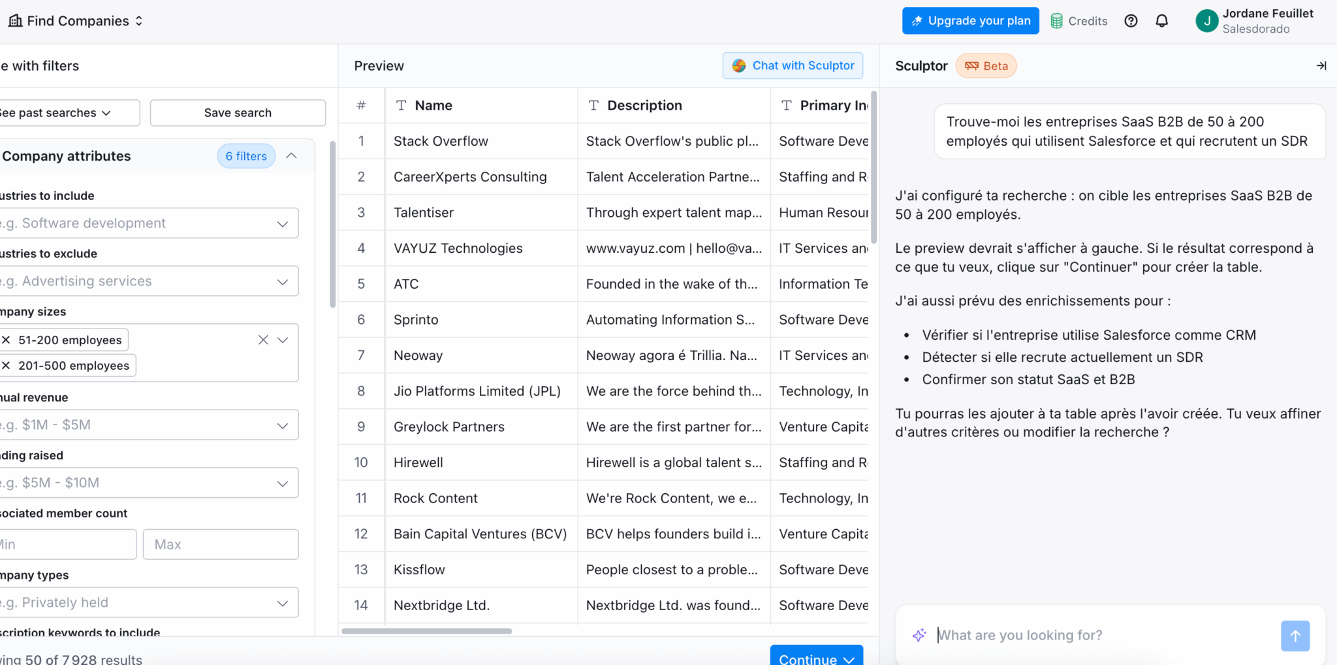This screenshot has width=1337, height=665.
Task: Click the Upgrade your plan button
Action: pos(971,21)
